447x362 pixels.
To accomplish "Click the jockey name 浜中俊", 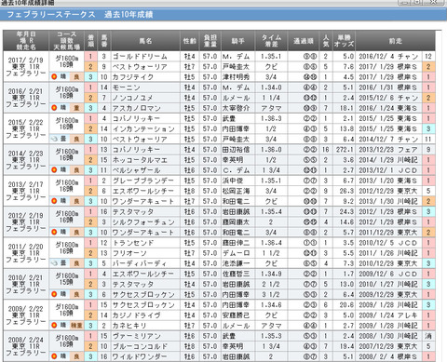I will click(x=233, y=181).
